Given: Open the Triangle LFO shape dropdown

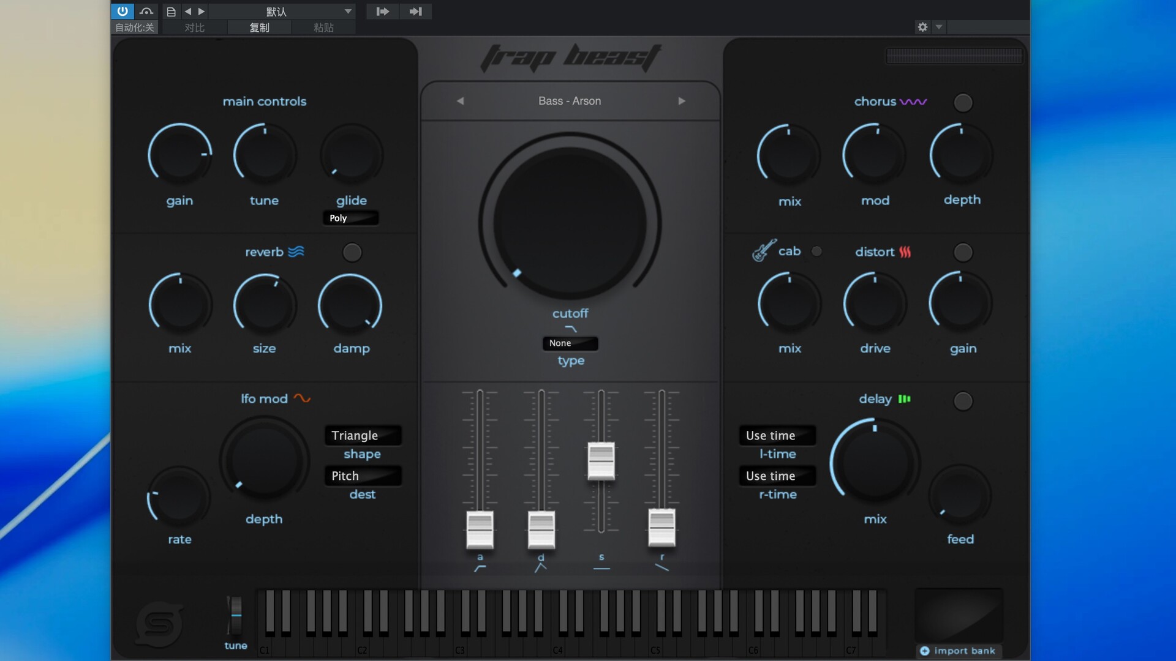Looking at the screenshot, I should click(363, 435).
